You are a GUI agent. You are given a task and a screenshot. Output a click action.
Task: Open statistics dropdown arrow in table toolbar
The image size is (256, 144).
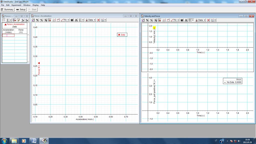10,20
